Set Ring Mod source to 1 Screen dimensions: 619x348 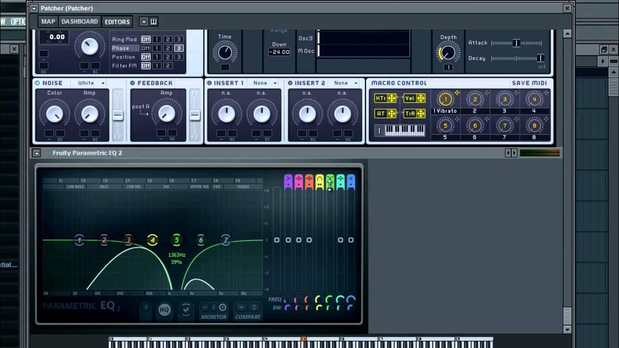pos(157,39)
